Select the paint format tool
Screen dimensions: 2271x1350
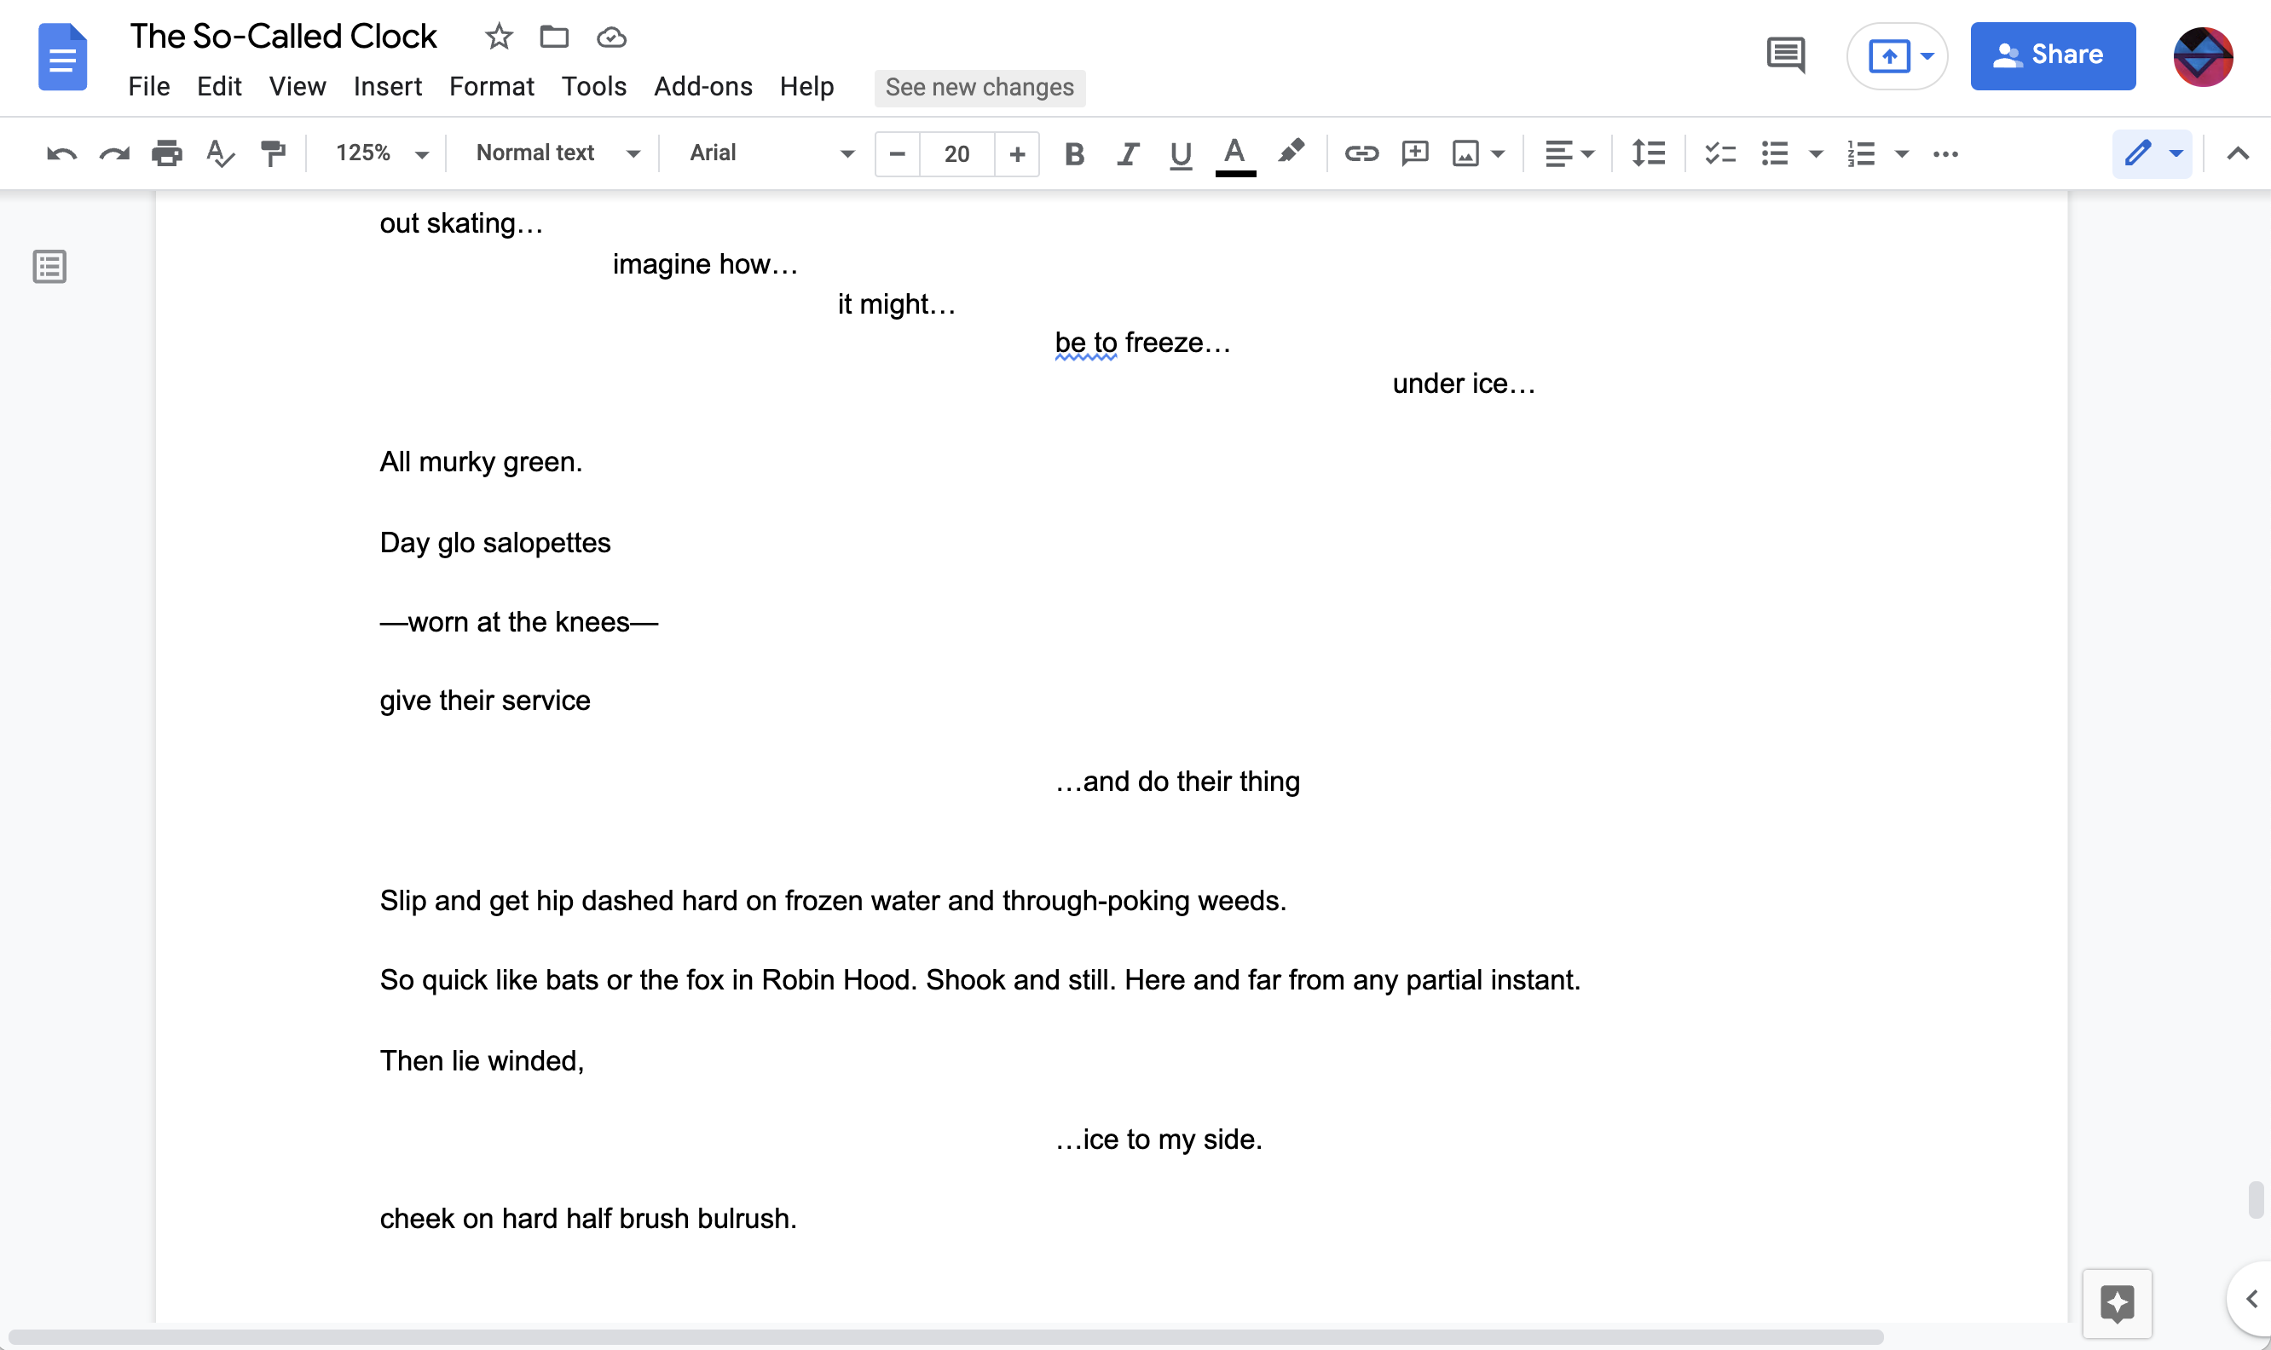273,153
